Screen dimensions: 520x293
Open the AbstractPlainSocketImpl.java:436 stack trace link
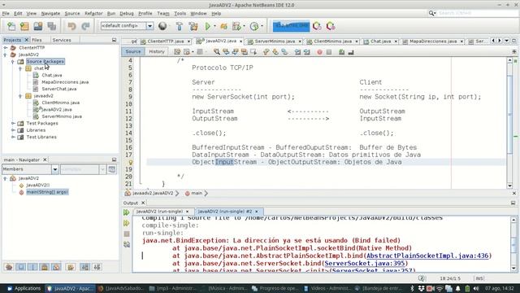click(427, 256)
